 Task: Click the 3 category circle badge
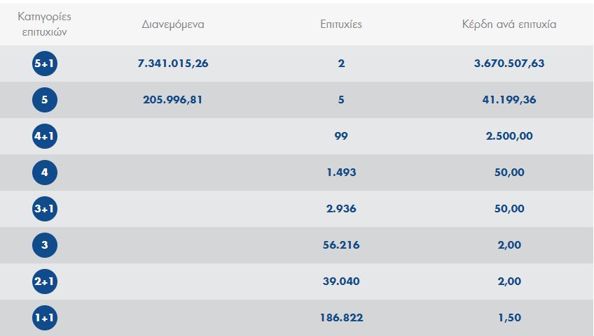pos(45,245)
